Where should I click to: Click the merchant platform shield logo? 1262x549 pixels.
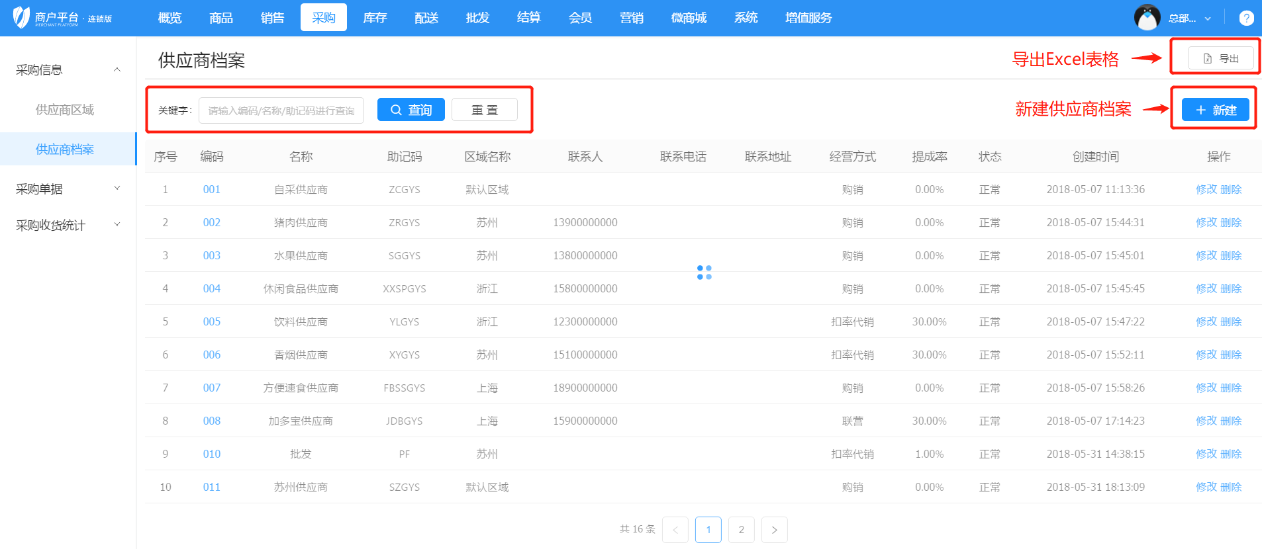coord(22,17)
